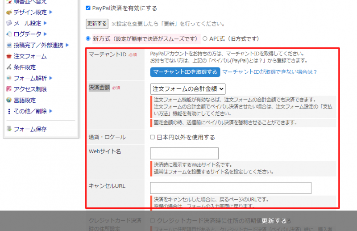Screen dimensions: 357x231
Task: Expand the その他／削除 submenu arrow
Action: click(x=51, y=111)
